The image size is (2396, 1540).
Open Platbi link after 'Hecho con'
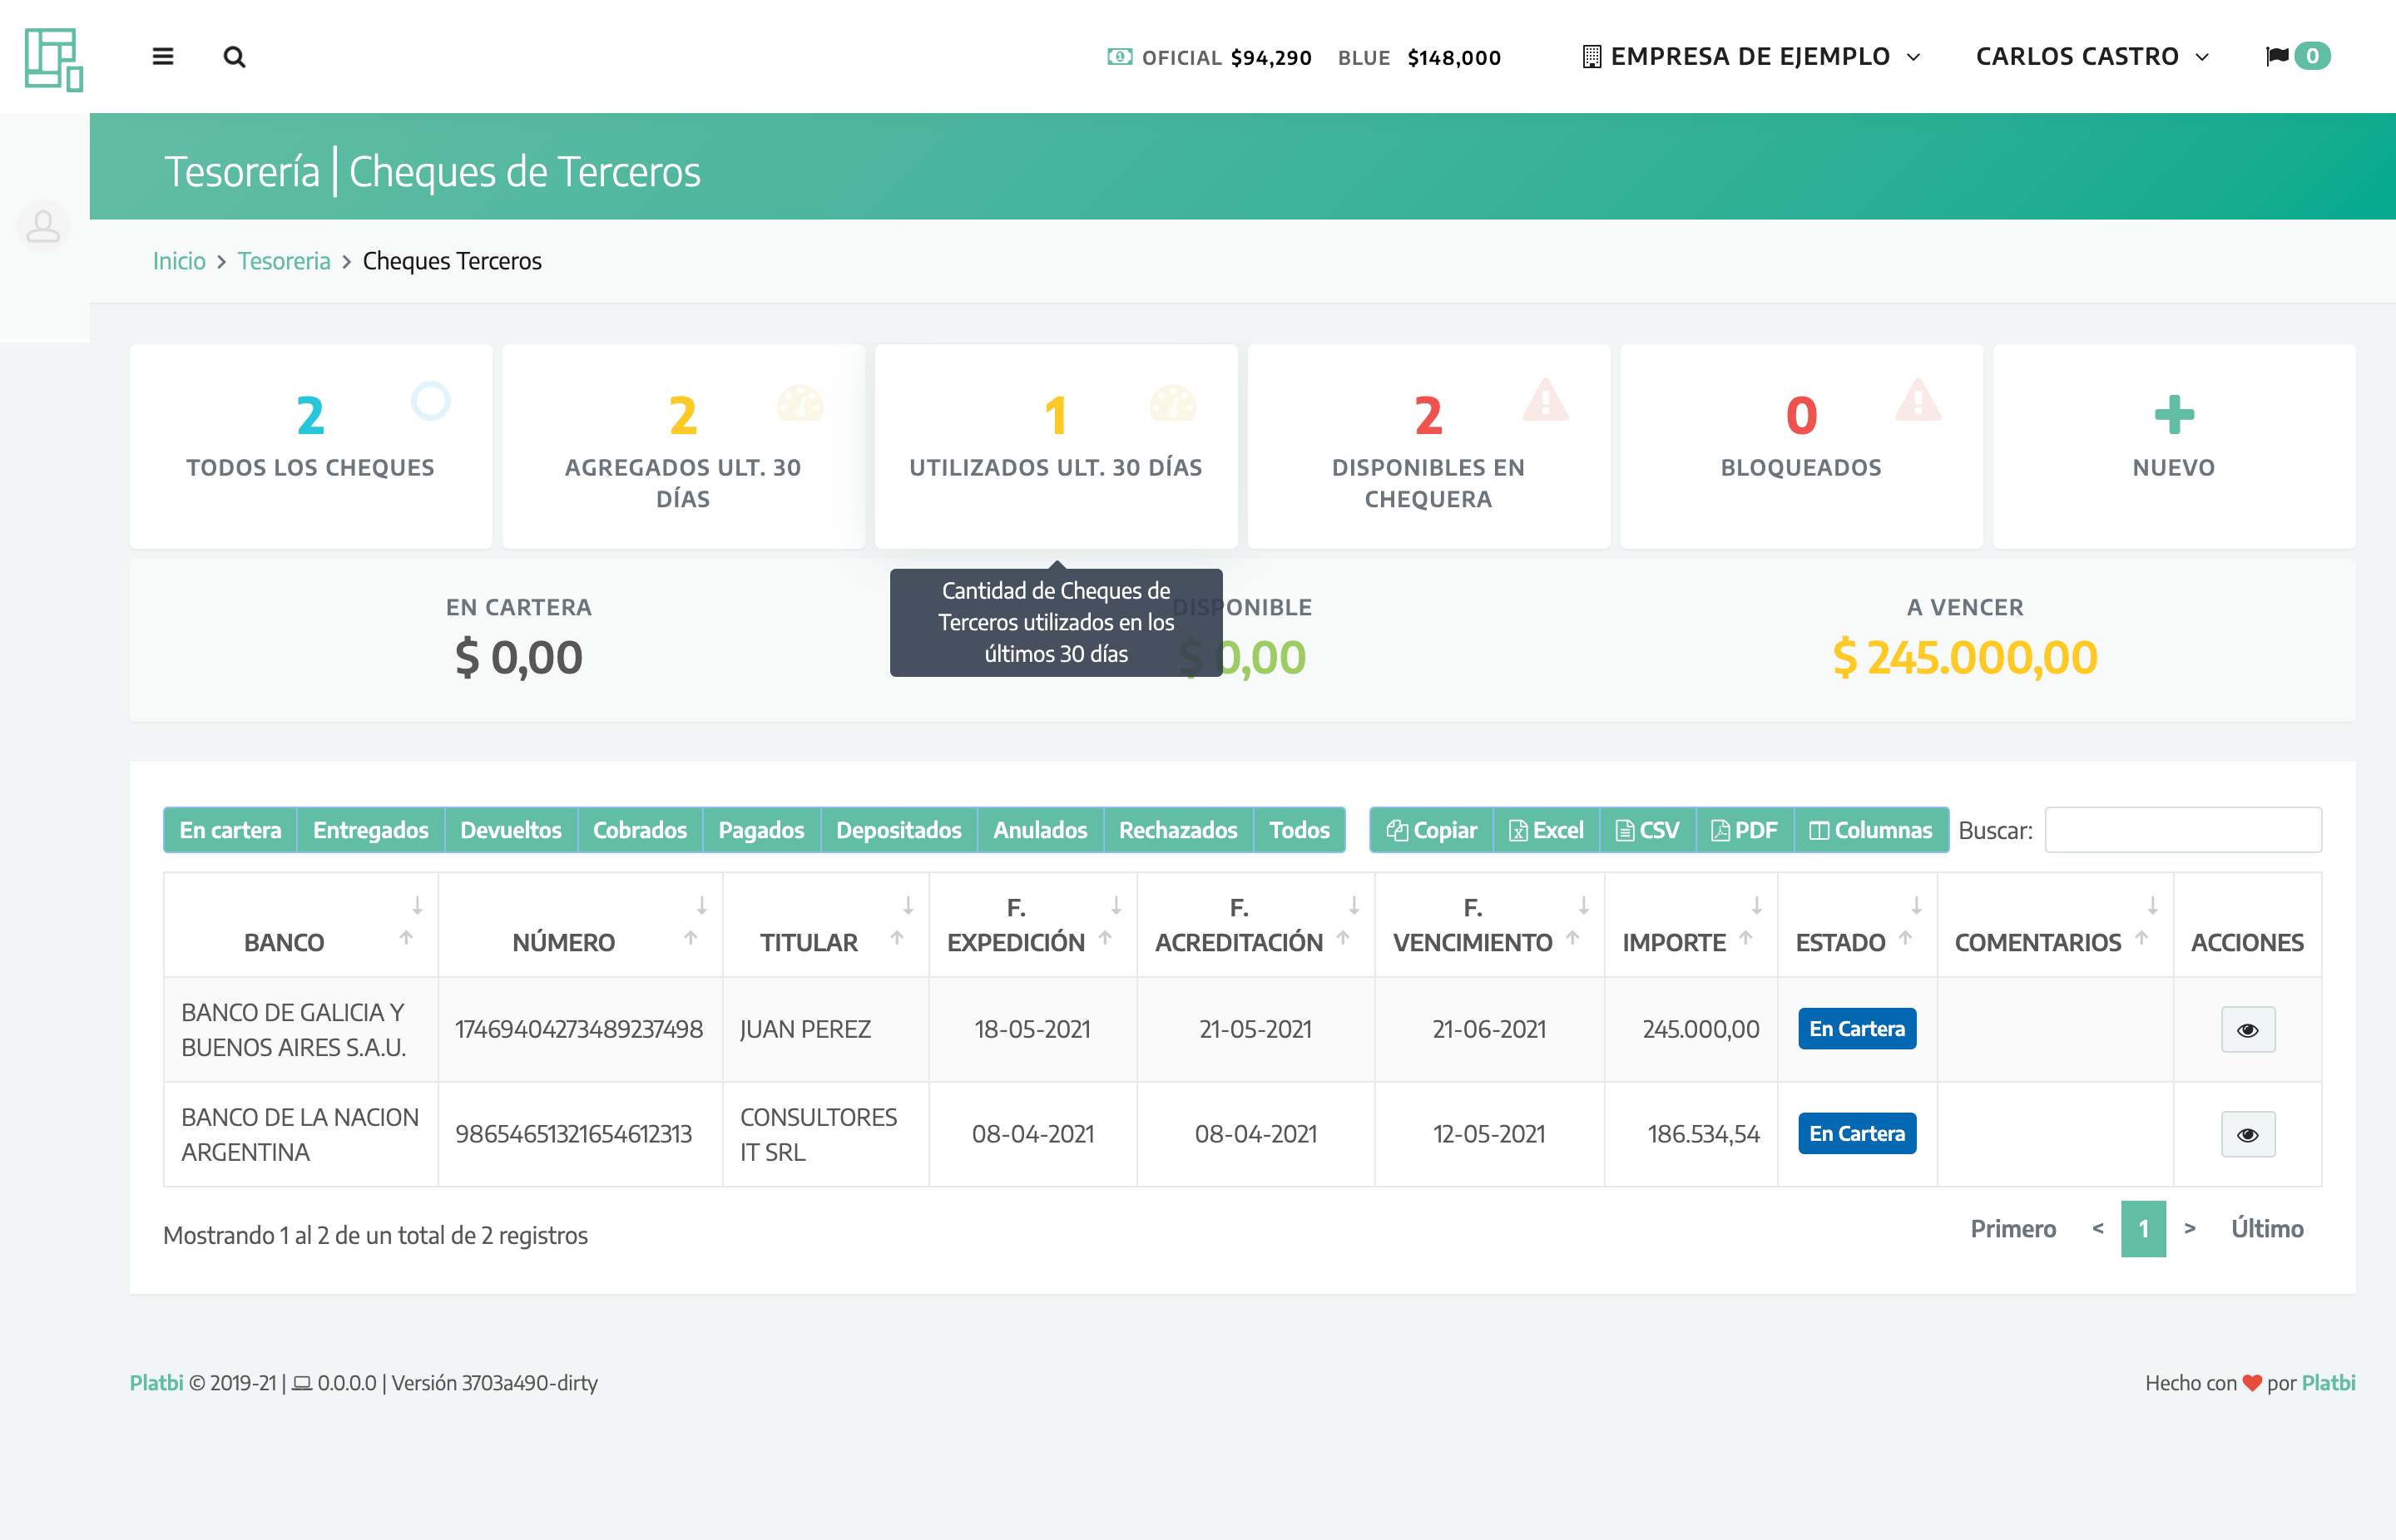[x=2328, y=1383]
